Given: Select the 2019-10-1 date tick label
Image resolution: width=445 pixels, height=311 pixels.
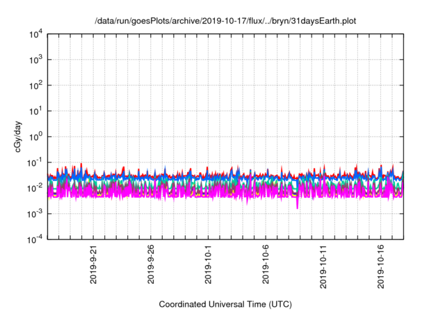Looking at the screenshot, I should (209, 266).
